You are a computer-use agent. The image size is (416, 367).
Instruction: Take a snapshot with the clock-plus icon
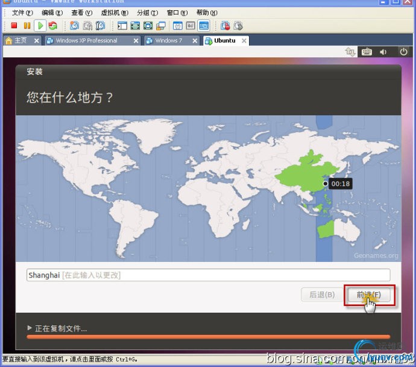(x=74, y=25)
